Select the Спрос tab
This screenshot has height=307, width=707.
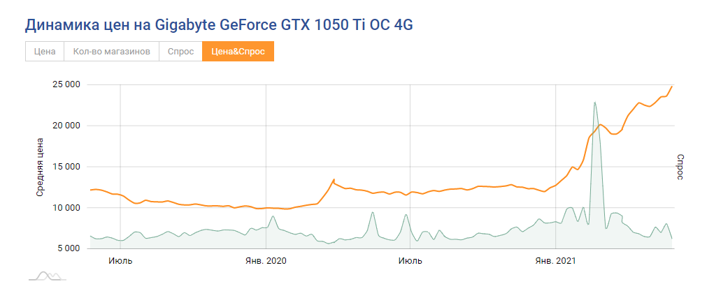[180, 52]
